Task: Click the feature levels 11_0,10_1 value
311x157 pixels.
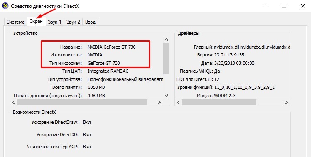Action: (244, 87)
